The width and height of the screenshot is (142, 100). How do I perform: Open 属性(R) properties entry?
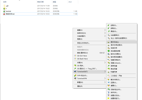click(x=89, y=86)
